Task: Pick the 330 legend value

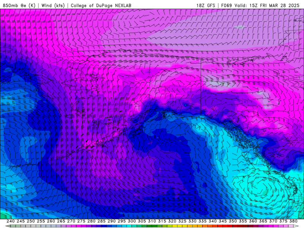Action: click(192, 221)
